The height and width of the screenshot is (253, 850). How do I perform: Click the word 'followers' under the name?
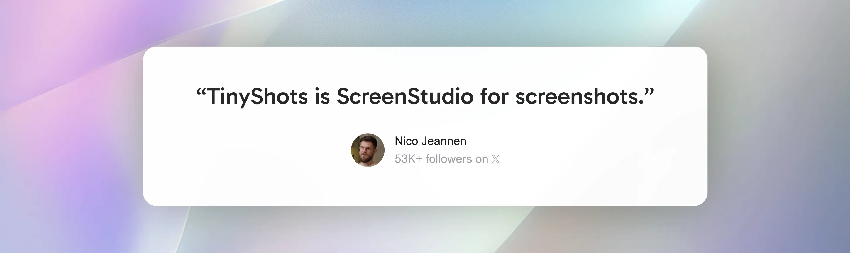449,159
